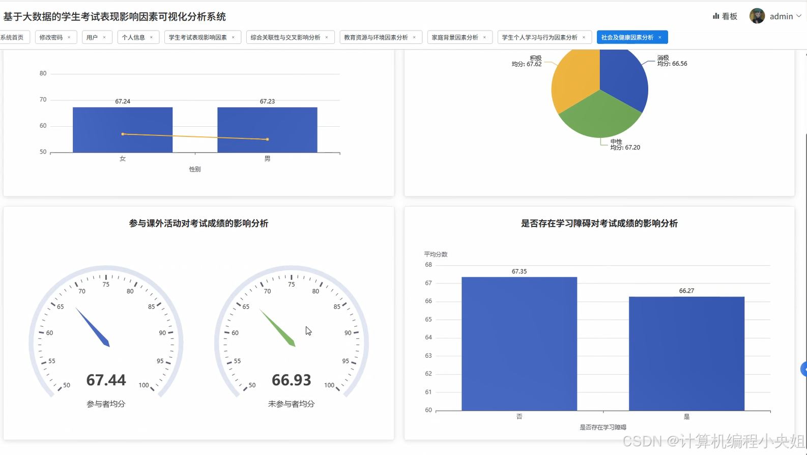Click the system title text
The height and width of the screenshot is (455, 807).
pyautogui.click(x=114, y=17)
